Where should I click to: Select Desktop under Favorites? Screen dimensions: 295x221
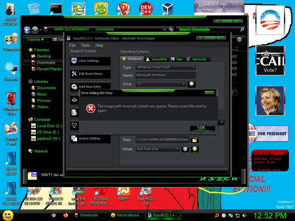pyautogui.click(x=44, y=56)
